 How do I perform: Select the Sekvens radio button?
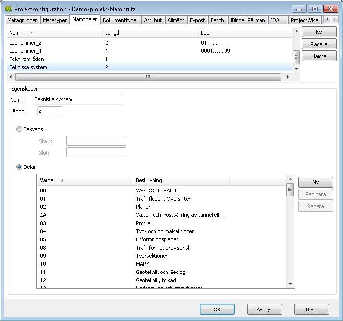point(19,129)
